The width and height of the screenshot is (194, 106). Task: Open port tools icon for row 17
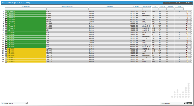pyautogui.click(x=187, y=45)
